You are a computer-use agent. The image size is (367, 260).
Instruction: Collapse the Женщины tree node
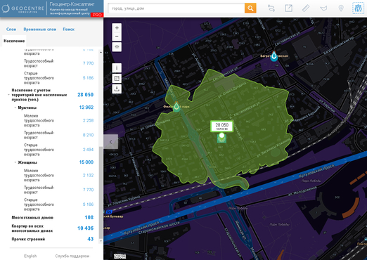pyautogui.click(x=15, y=162)
